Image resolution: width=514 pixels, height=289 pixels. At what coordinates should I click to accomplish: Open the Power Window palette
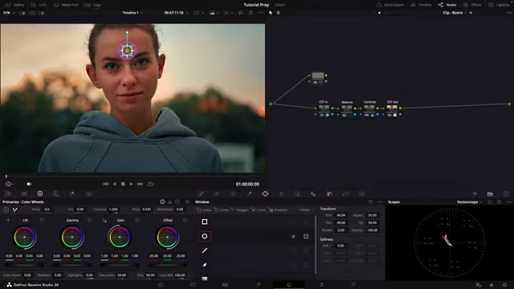[265, 194]
